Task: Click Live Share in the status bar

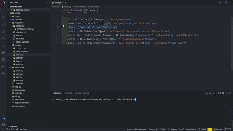Action: tap(22, 130)
